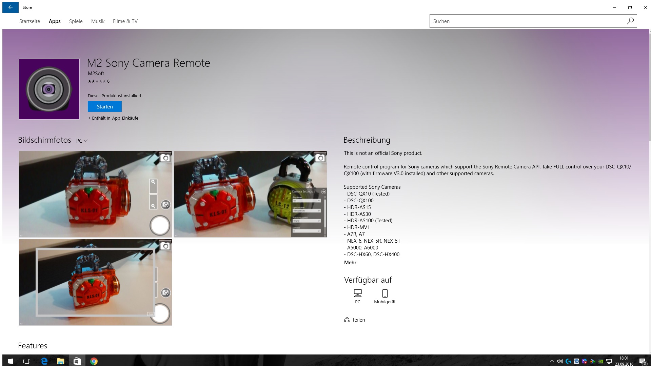Click the camera icon in second screenshot
Screen dimensions: 651x366
tap(320, 157)
